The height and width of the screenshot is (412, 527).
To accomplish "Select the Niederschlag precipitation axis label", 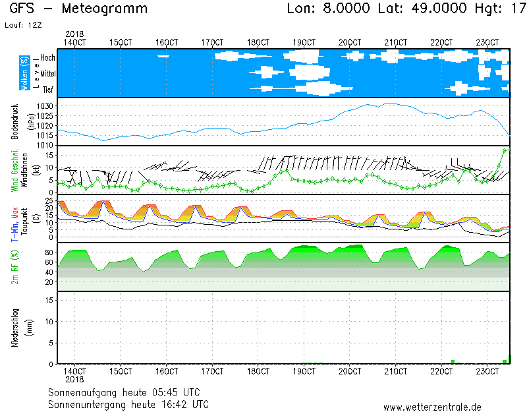I will [15, 328].
